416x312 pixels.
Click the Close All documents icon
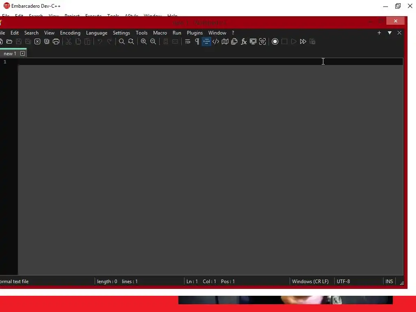[x=47, y=41]
